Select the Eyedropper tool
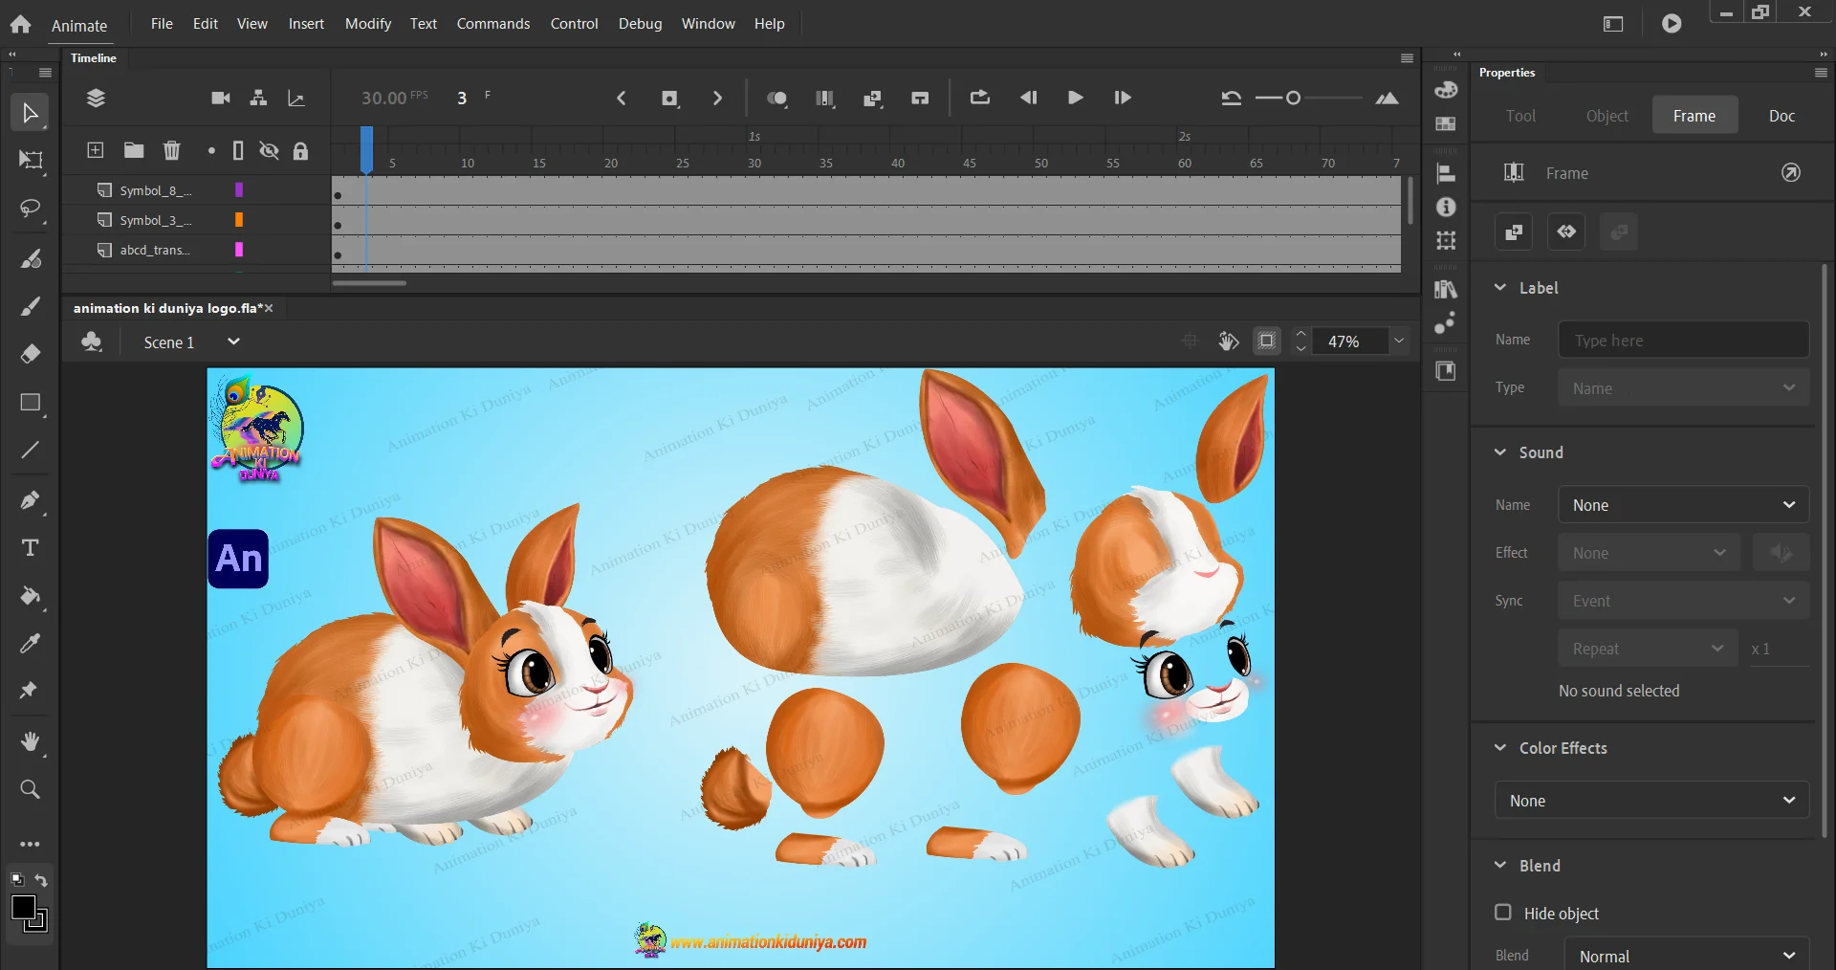1836x970 pixels. (31, 644)
